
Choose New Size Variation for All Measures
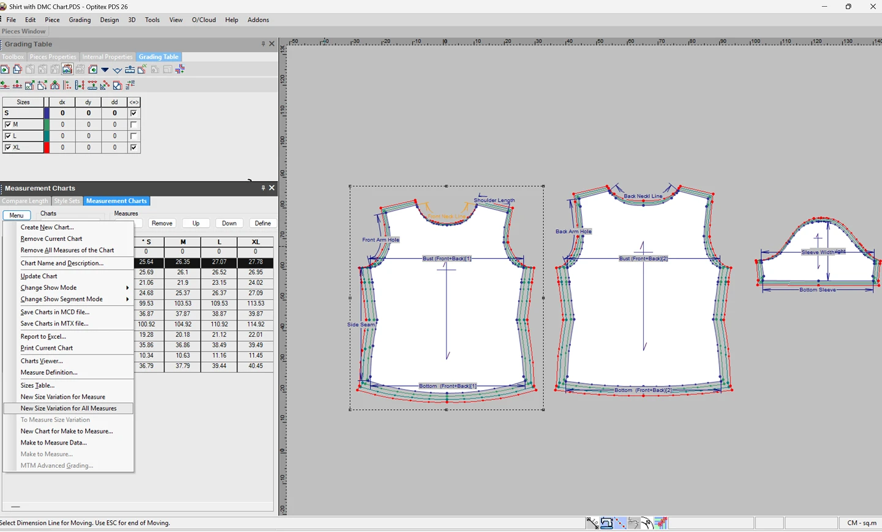coord(69,408)
